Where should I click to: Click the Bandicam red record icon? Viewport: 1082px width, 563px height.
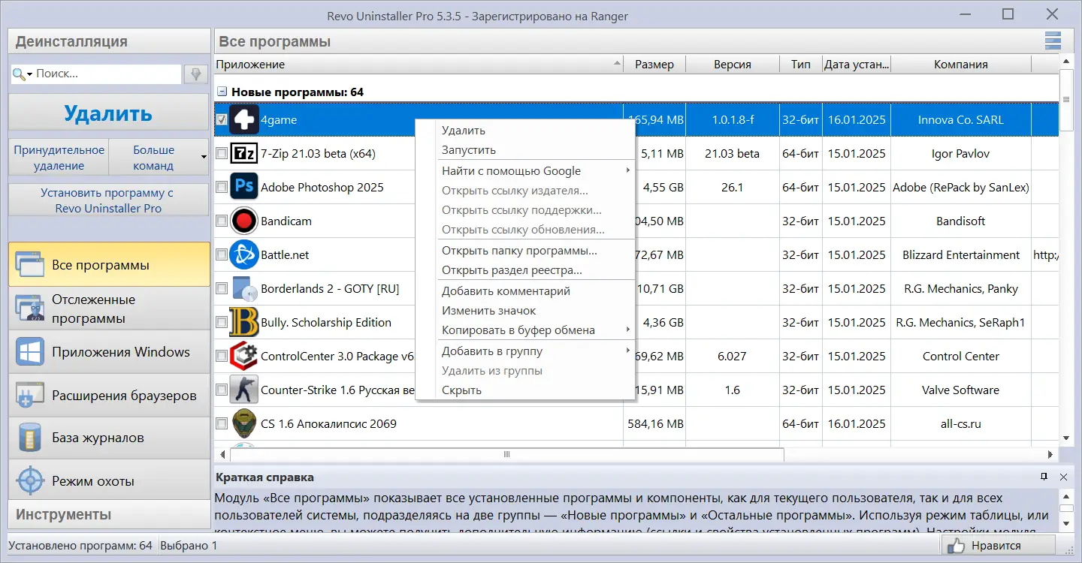[243, 221]
